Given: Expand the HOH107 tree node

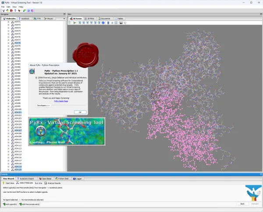Looking at the screenshot, I should (x=8, y=131).
